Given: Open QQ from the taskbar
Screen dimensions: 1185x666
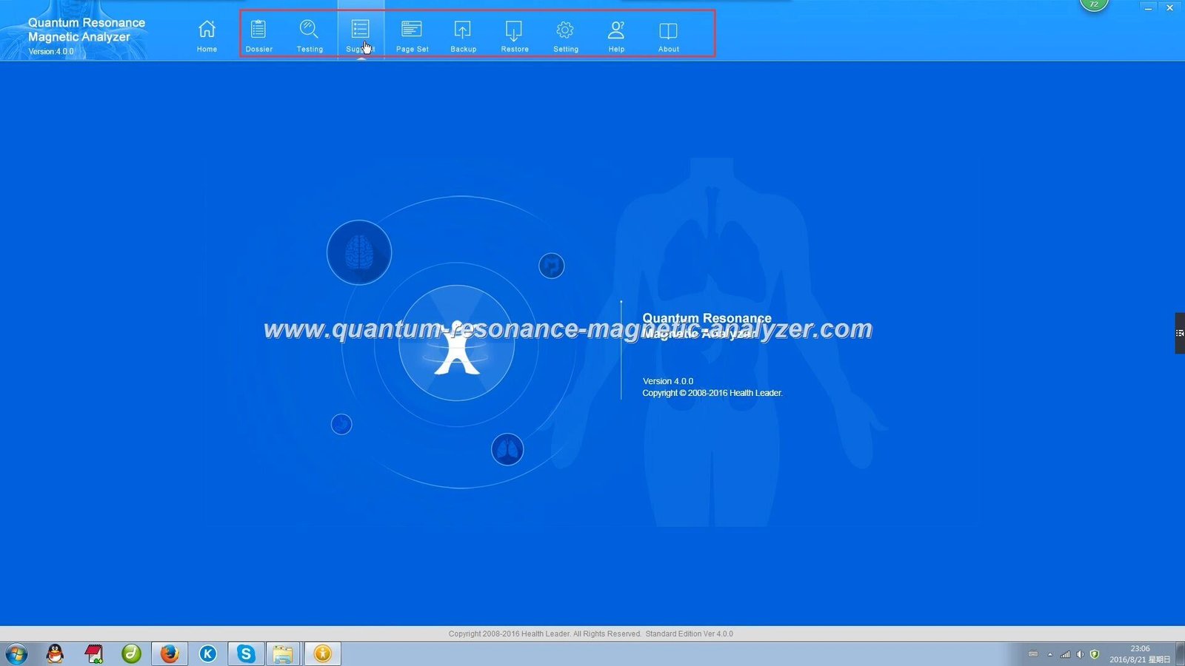Looking at the screenshot, I should (54, 653).
